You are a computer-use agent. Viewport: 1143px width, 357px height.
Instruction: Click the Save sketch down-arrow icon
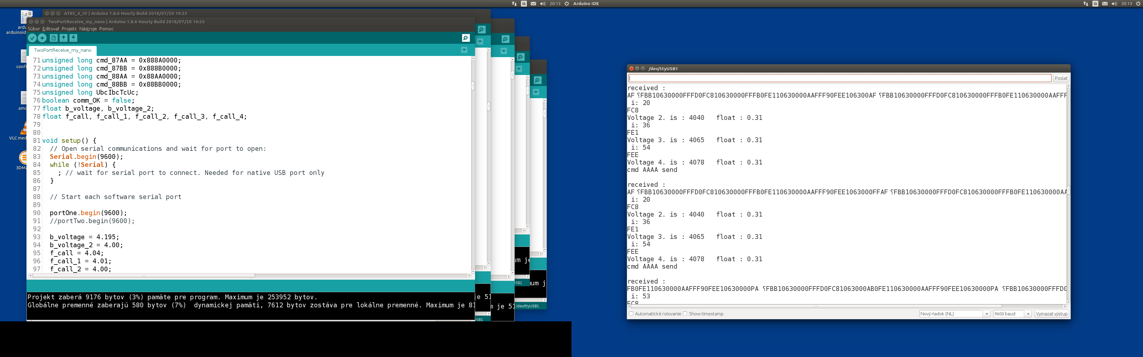click(x=74, y=38)
